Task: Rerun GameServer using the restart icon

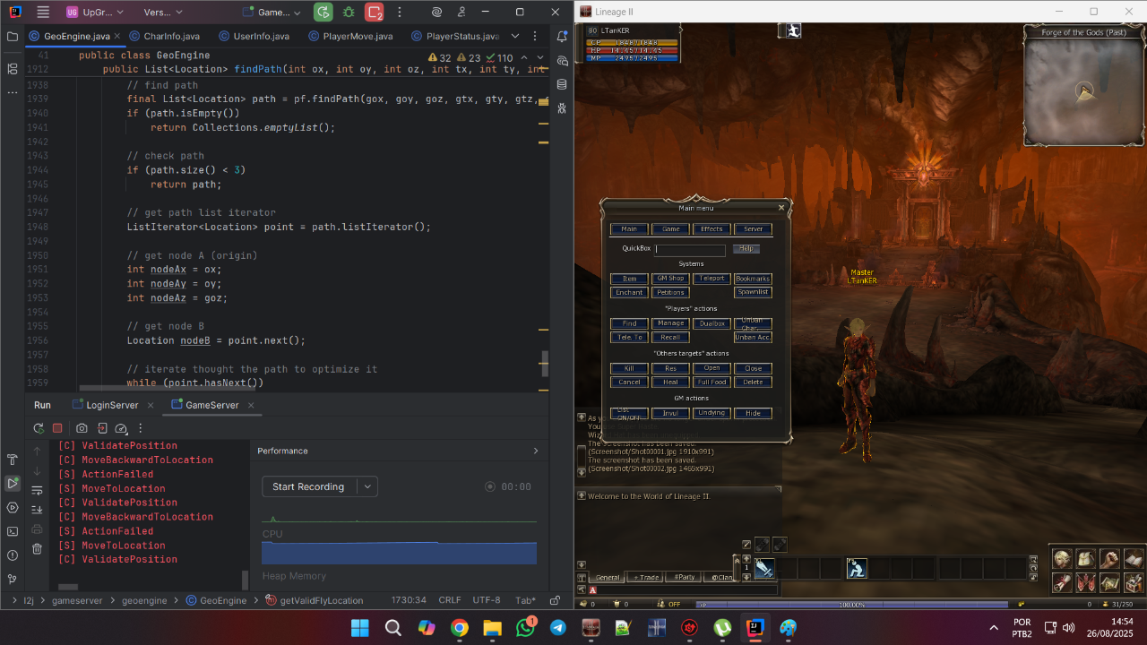Action: pyautogui.click(x=39, y=428)
